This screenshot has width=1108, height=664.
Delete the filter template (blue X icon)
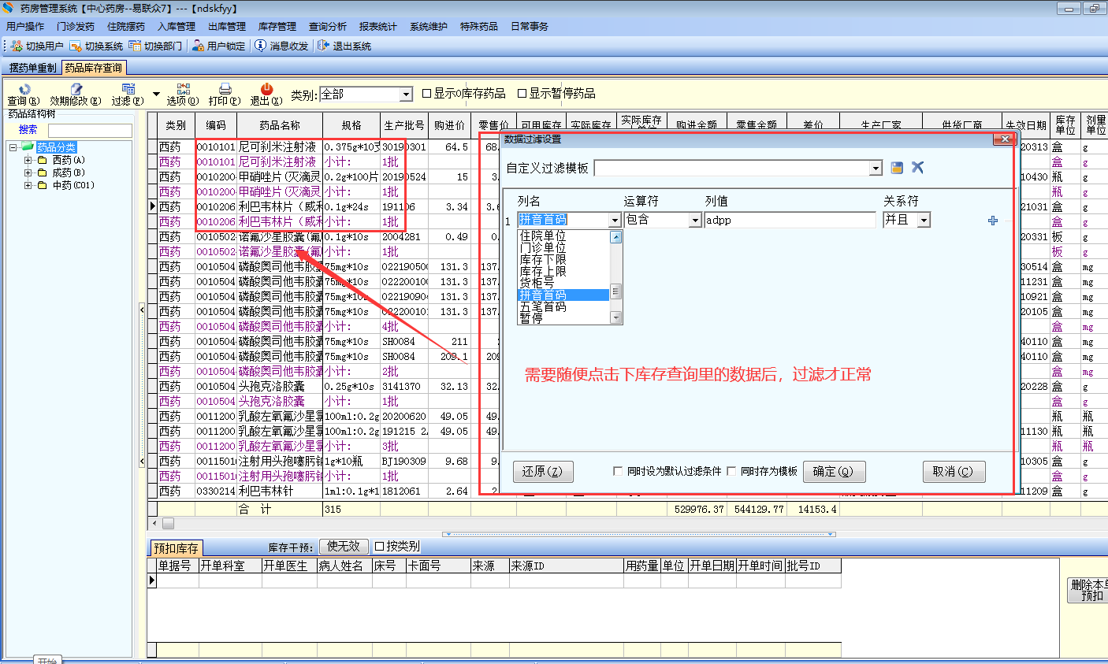917,168
